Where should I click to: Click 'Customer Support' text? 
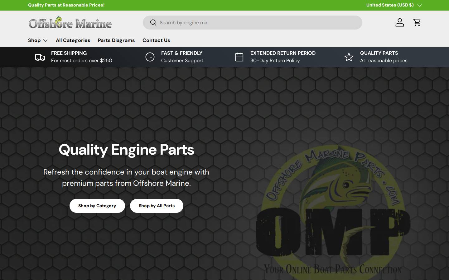tap(182, 61)
